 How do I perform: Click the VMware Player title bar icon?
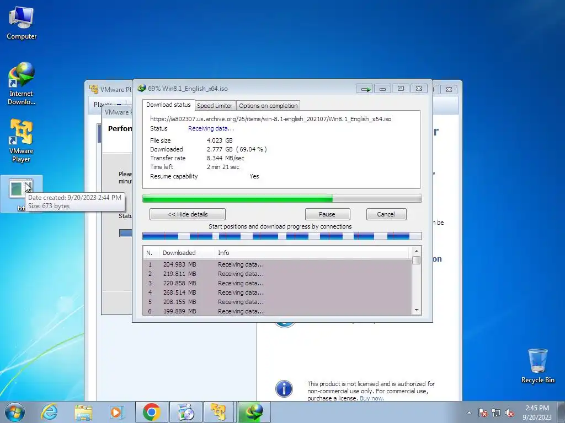[x=94, y=89]
